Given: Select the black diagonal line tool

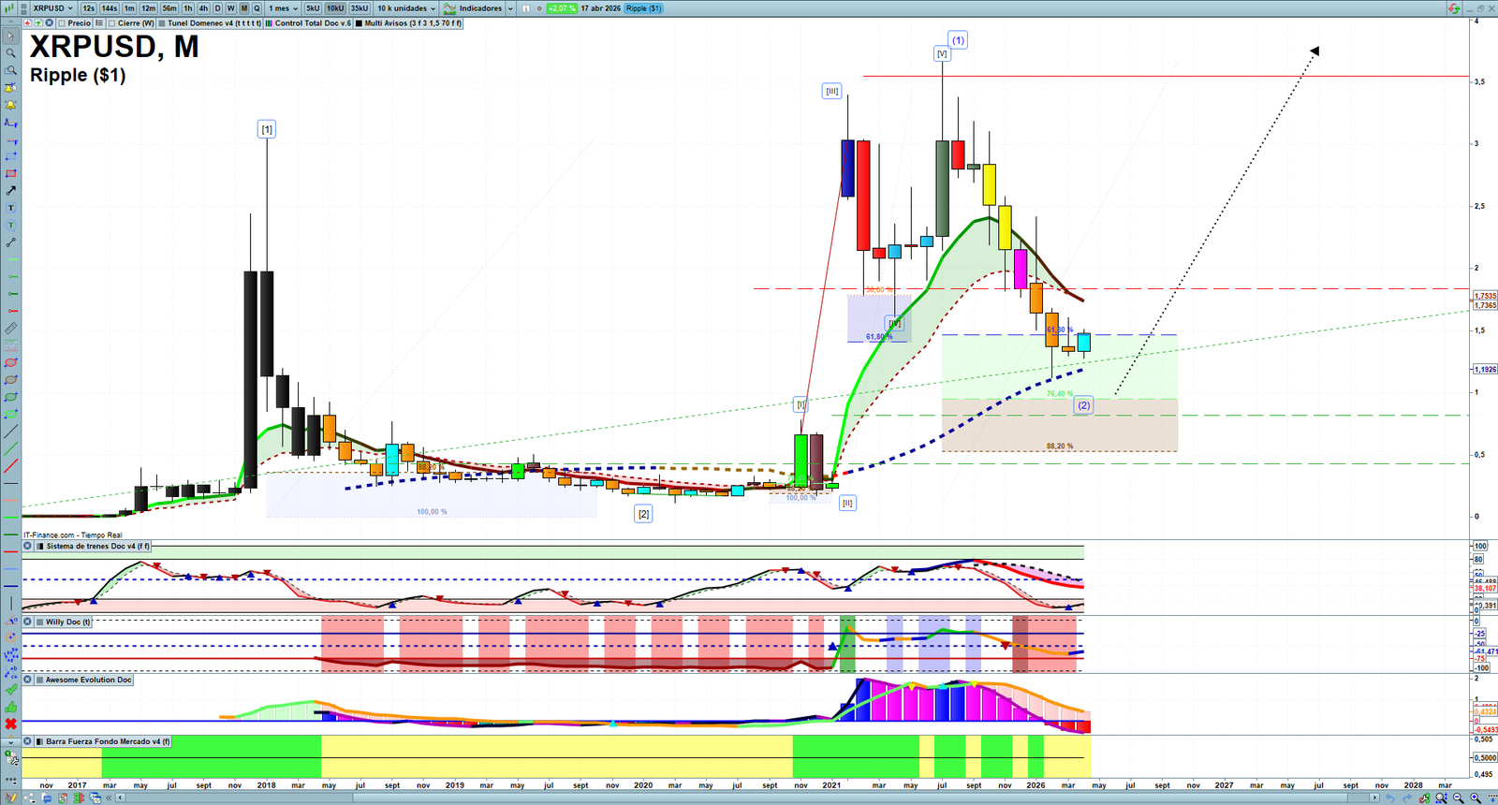Looking at the screenshot, I should click(10, 432).
